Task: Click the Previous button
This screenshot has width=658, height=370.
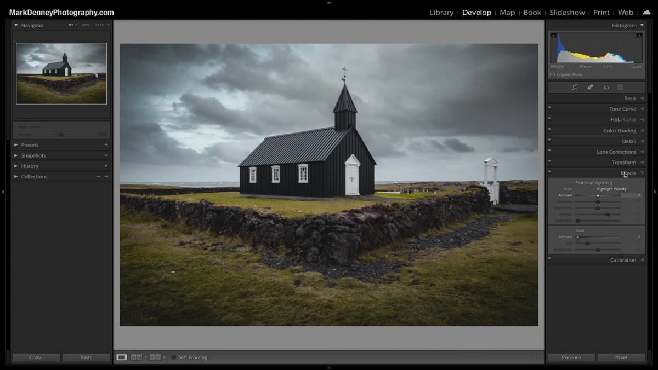Action: (571, 357)
